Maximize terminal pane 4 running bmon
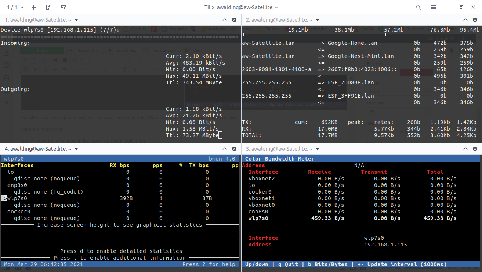482x272 pixels. click(x=225, y=149)
